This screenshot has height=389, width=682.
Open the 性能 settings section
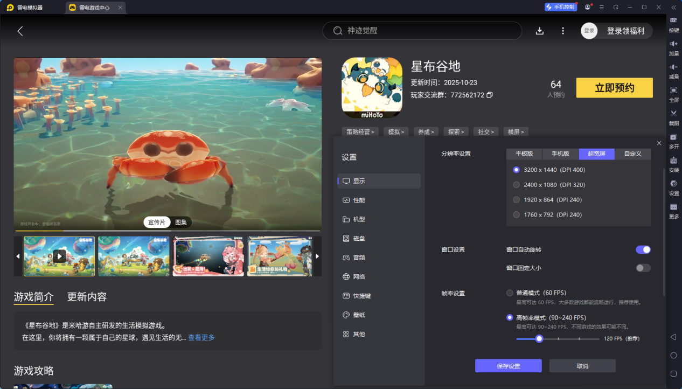point(359,200)
